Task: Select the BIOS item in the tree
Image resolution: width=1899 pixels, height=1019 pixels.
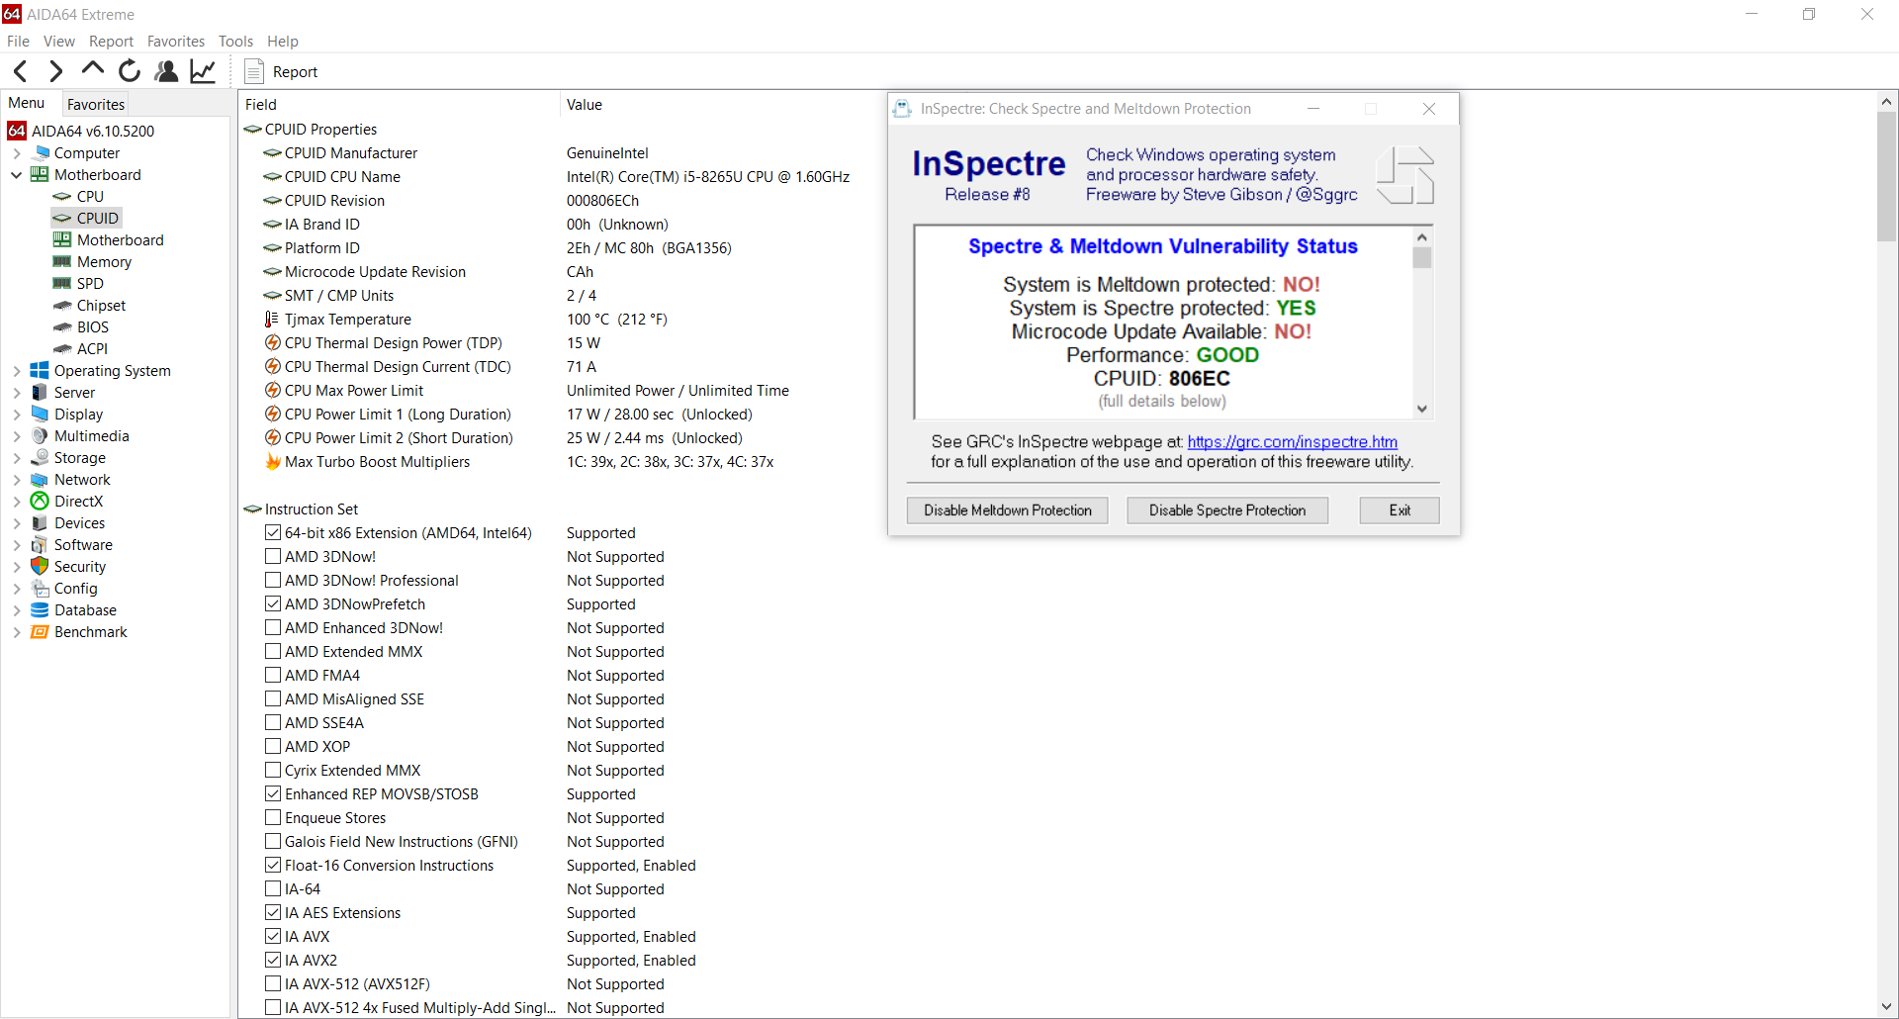Action: [93, 327]
